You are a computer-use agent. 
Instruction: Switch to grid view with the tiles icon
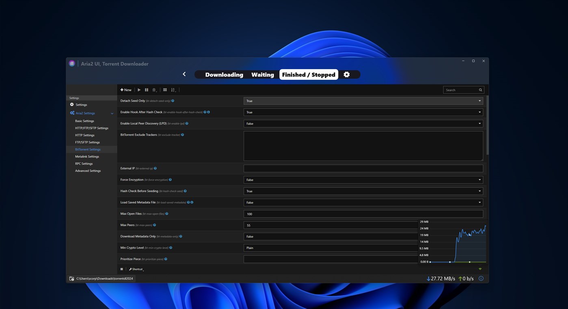point(165,89)
